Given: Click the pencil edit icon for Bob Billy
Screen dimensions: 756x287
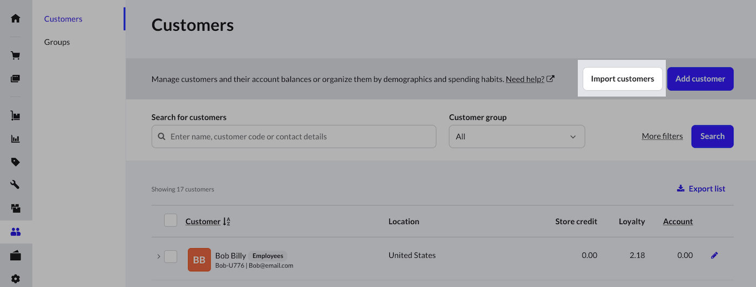Looking at the screenshot, I should (714, 256).
